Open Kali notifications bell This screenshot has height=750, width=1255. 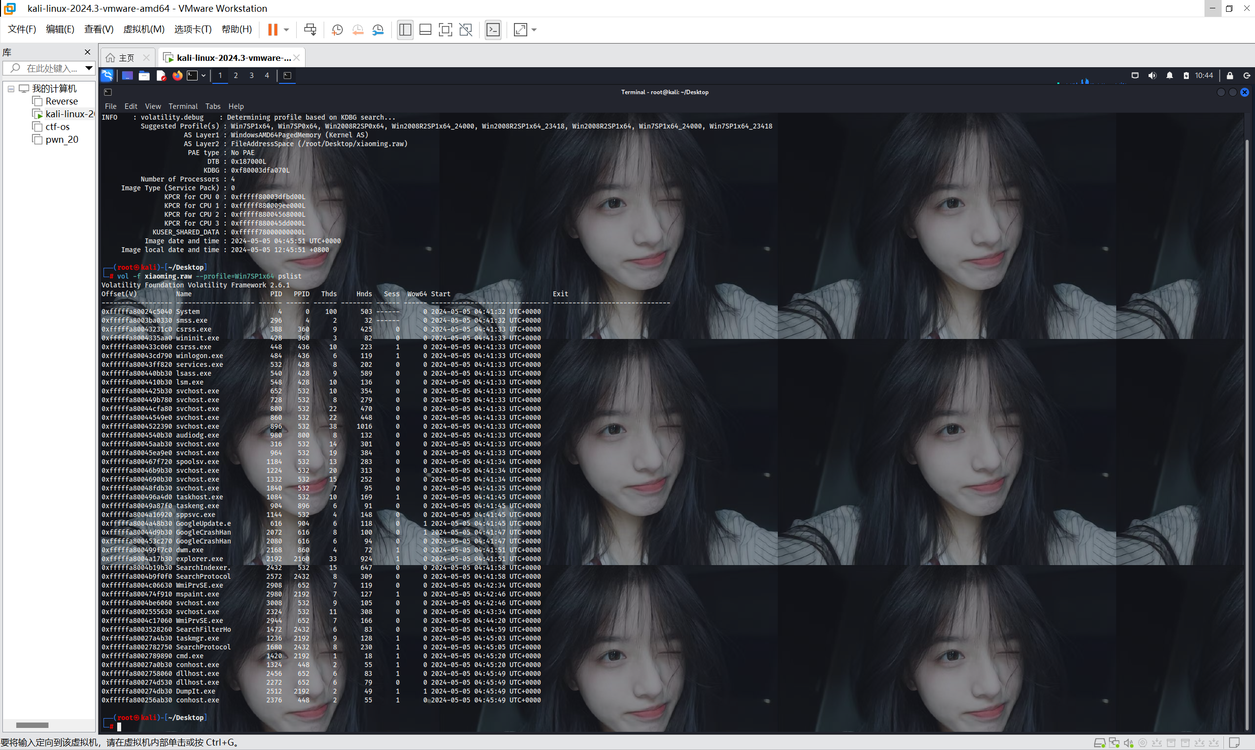pyautogui.click(x=1170, y=76)
